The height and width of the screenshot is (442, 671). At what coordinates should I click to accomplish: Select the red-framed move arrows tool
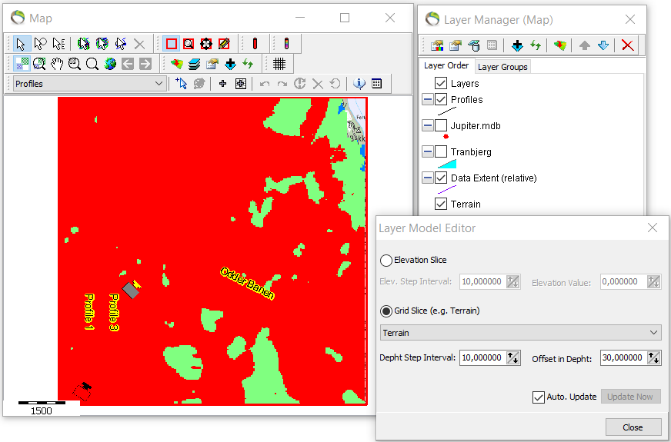[x=206, y=44]
